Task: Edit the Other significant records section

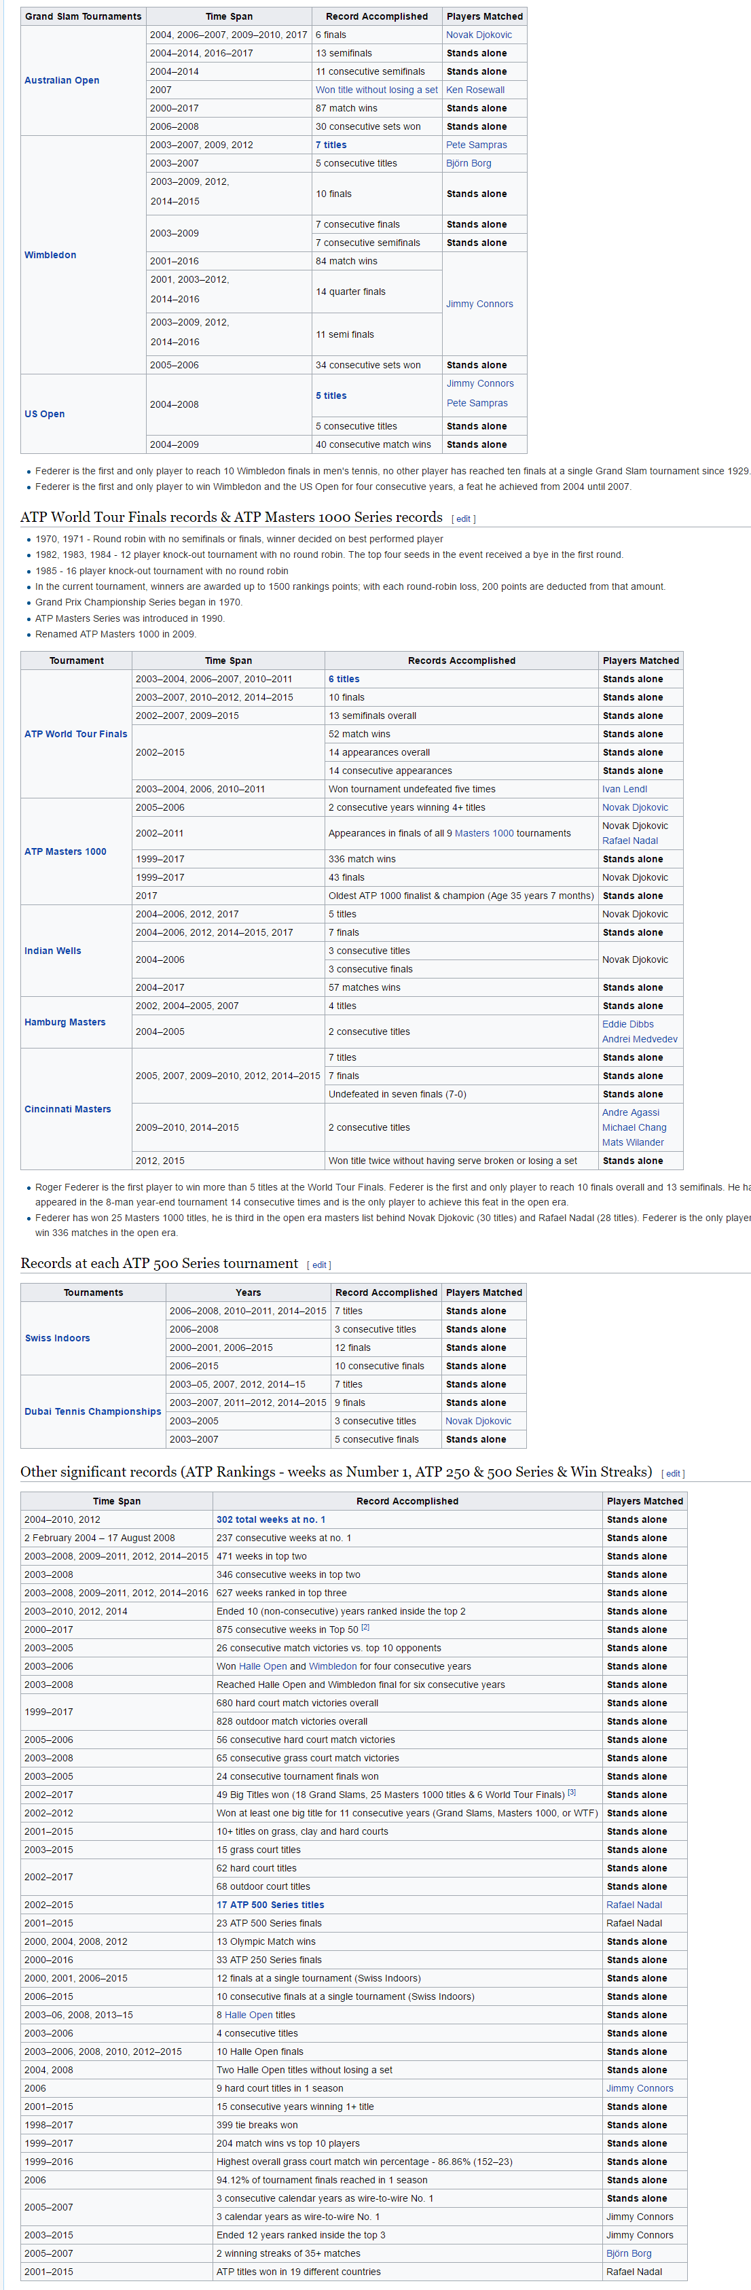Action: [x=673, y=1474]
